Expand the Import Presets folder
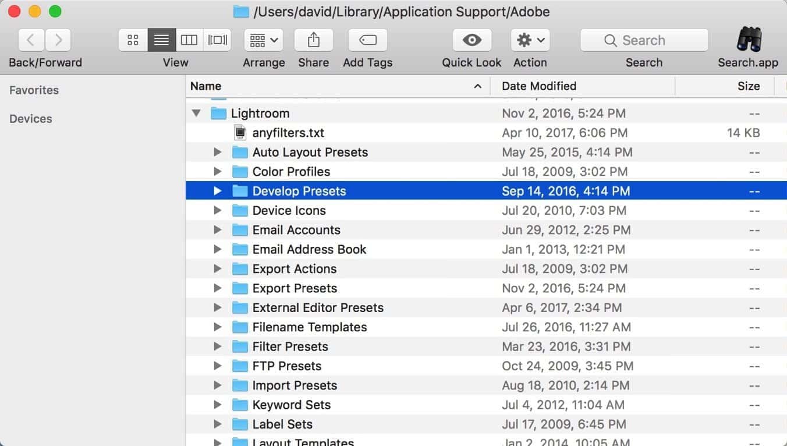 tap(218, 385)
